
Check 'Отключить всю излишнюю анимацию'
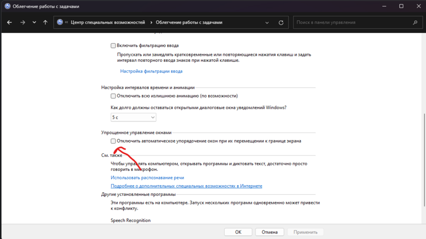113,96
